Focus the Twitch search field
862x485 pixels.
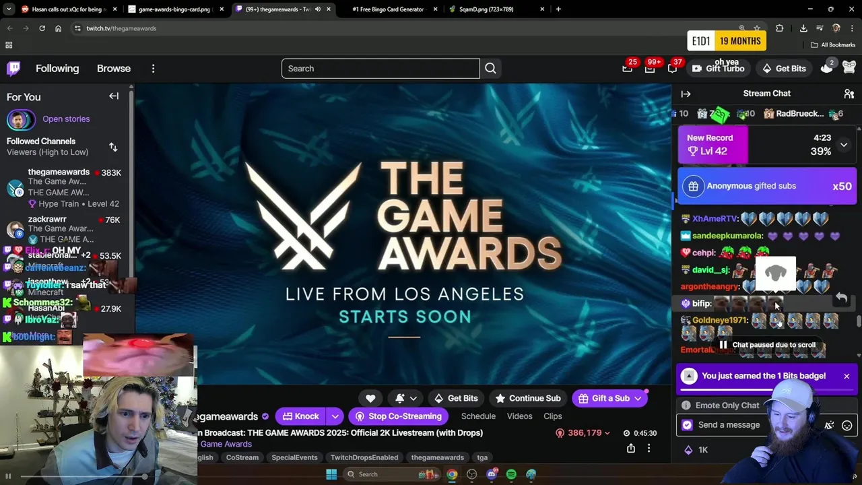(380, 69)
